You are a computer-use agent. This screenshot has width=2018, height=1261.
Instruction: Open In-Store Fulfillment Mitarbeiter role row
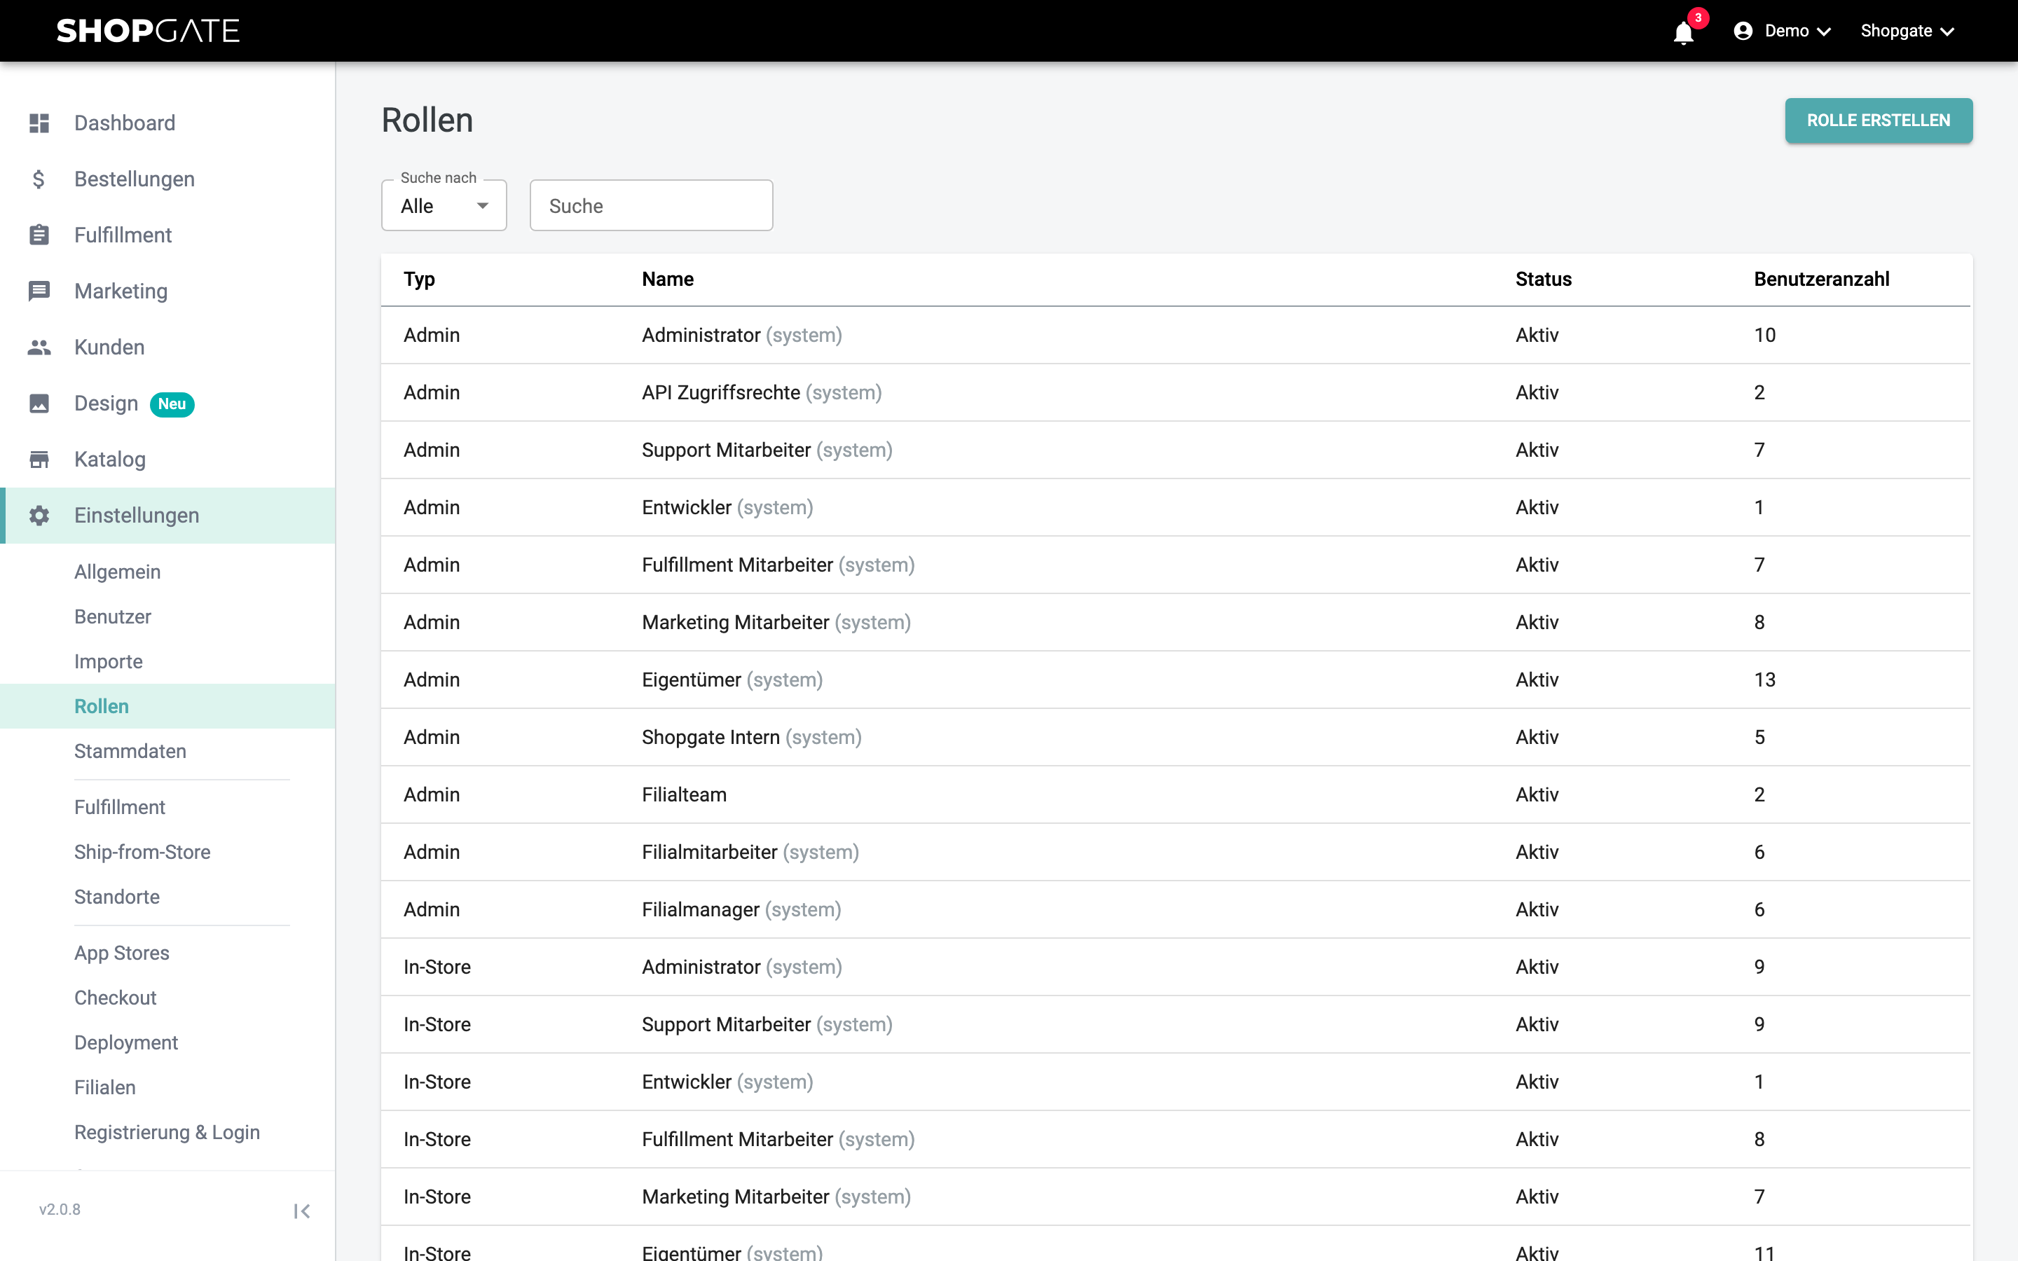click(1176, 1139)
